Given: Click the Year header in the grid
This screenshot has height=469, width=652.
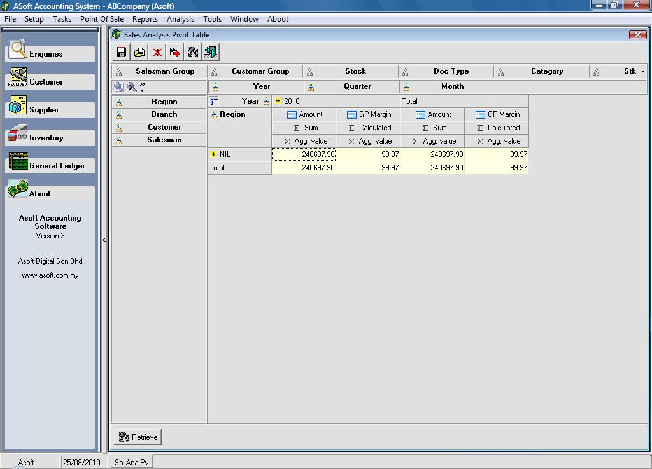Looking at the screenshot, I should coord(250,101).
